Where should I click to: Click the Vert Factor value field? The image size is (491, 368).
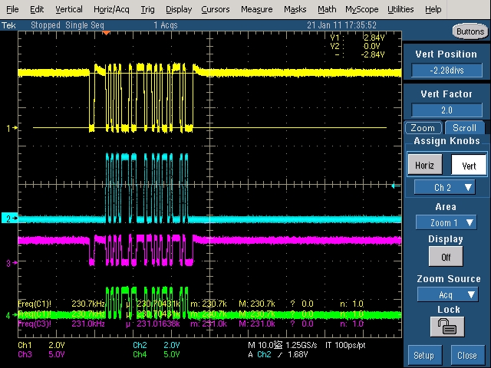(447, 110)
